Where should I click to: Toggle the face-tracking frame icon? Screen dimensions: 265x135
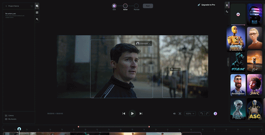pyautogui.click(x=180, y=114)
